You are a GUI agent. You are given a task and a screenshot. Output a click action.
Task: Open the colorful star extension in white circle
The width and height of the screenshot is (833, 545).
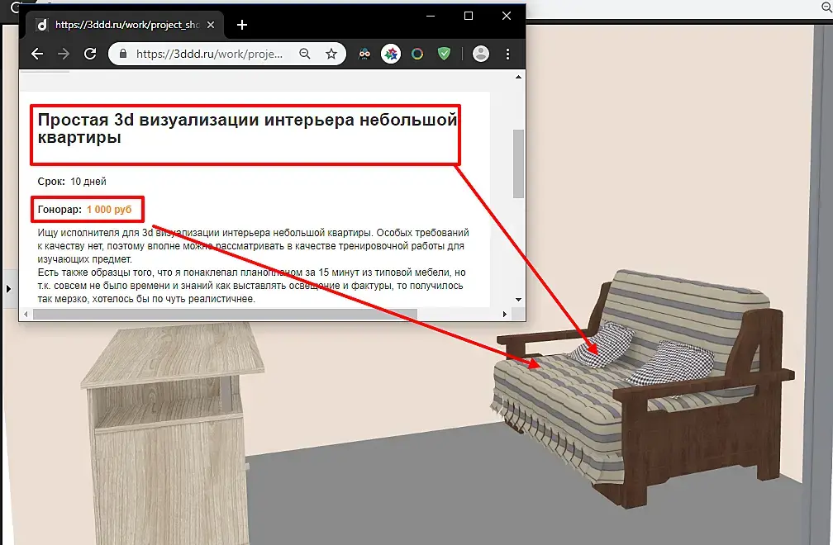391,54
